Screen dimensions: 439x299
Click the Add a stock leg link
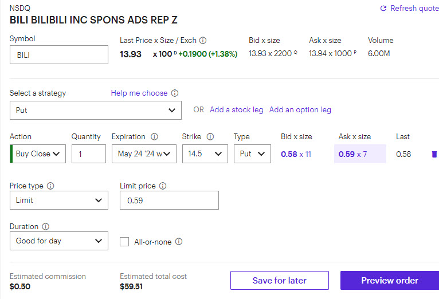[236, 110]
